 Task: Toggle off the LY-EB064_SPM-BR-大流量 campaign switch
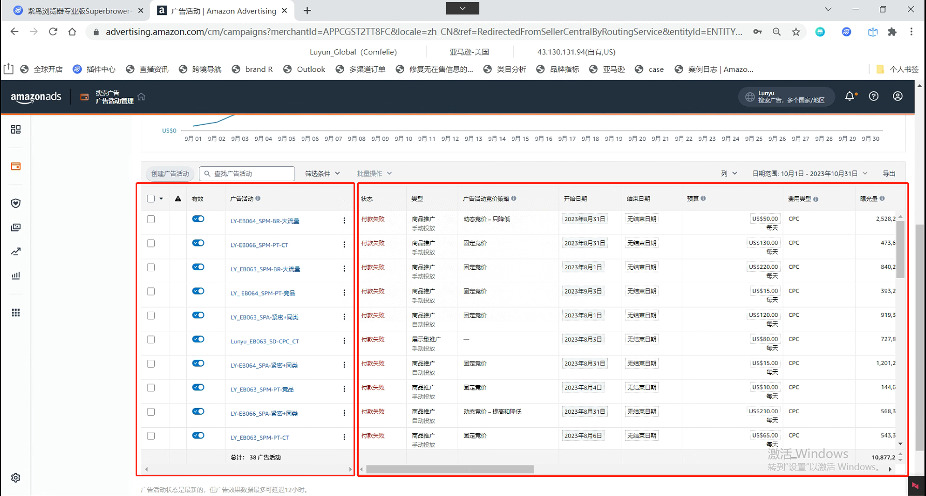pos(198,219)
